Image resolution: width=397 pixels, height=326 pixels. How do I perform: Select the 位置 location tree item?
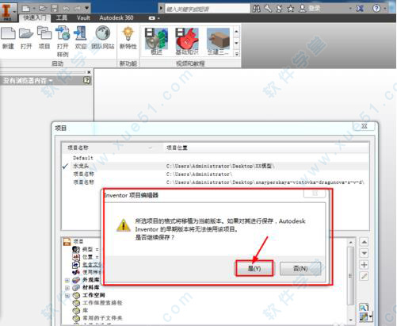(88, 257)
